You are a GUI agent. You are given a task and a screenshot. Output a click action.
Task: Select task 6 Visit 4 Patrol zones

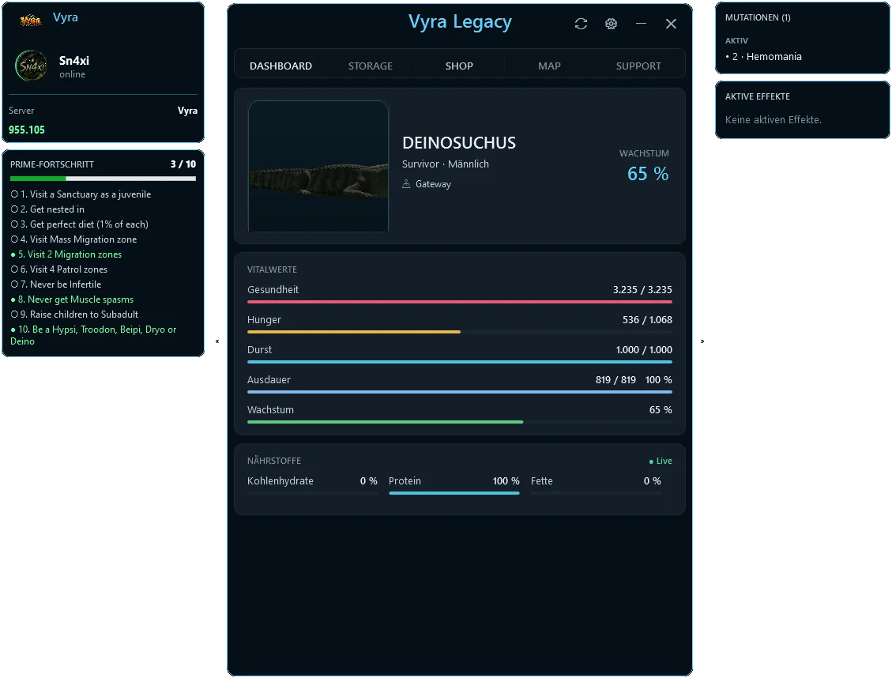tap(59, 269)
